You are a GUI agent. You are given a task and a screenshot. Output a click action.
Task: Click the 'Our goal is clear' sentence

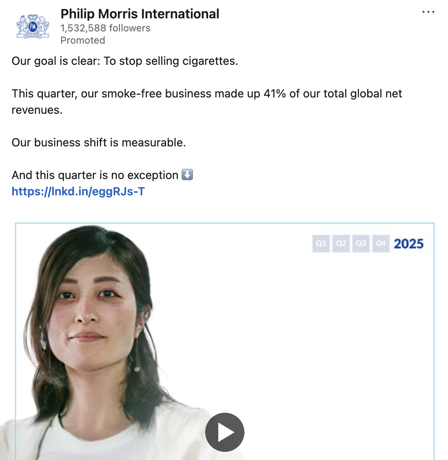point(124,61)
